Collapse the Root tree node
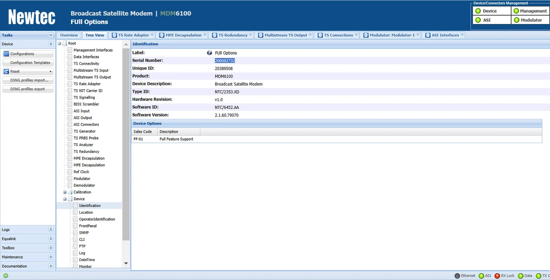Screen dimensions: 550x280 tap(60, 44)
